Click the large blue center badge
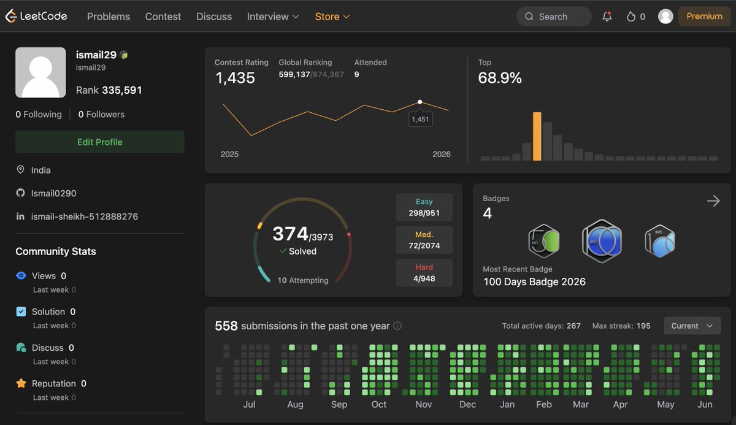The height and width of the screenshot is (425, 736). point(602,241)
